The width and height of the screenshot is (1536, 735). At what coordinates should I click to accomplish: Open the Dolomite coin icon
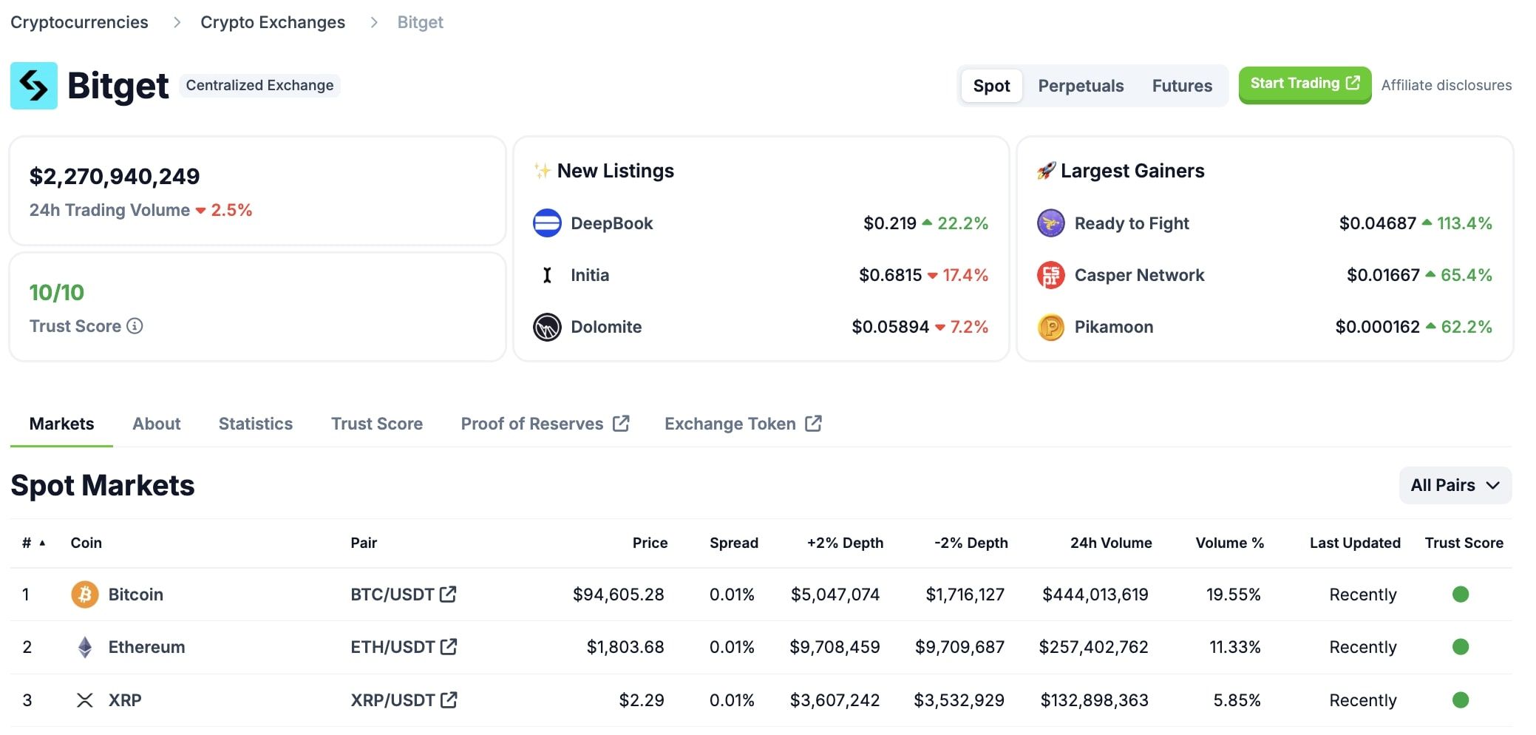547,327
